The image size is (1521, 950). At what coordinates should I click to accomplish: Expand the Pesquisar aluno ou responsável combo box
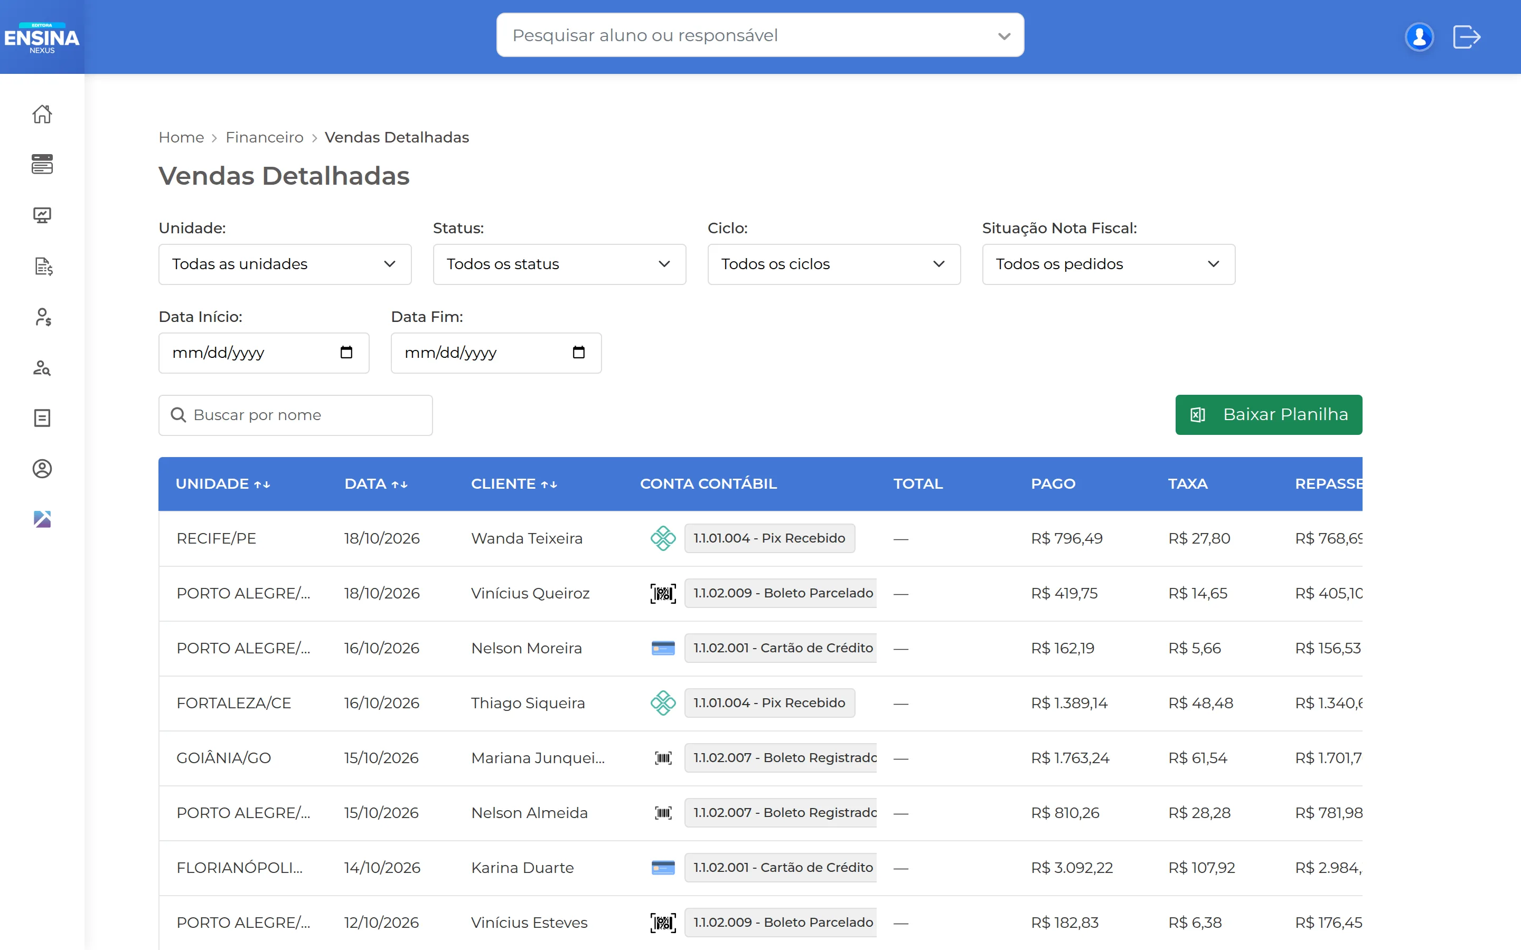(760, 35)
